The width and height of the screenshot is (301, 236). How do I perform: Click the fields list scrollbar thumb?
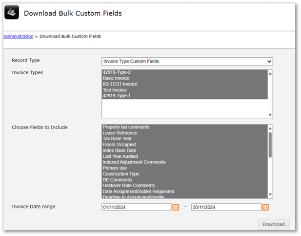pyautogui.click(x=270, y=145)
